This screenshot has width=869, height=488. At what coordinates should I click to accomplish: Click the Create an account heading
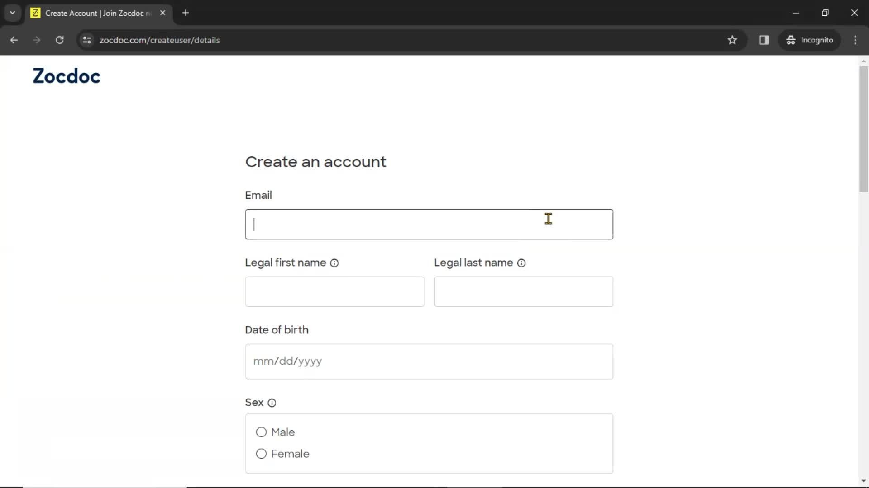click(315, 162)
